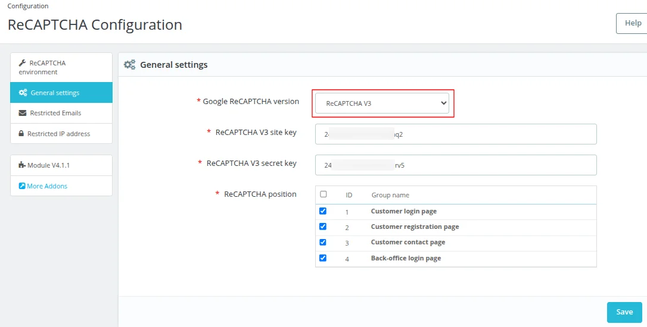Click the external link icon beside More Addons
Image resolution: width=647 pixels, height=327 pixels.
click(22, 186)
